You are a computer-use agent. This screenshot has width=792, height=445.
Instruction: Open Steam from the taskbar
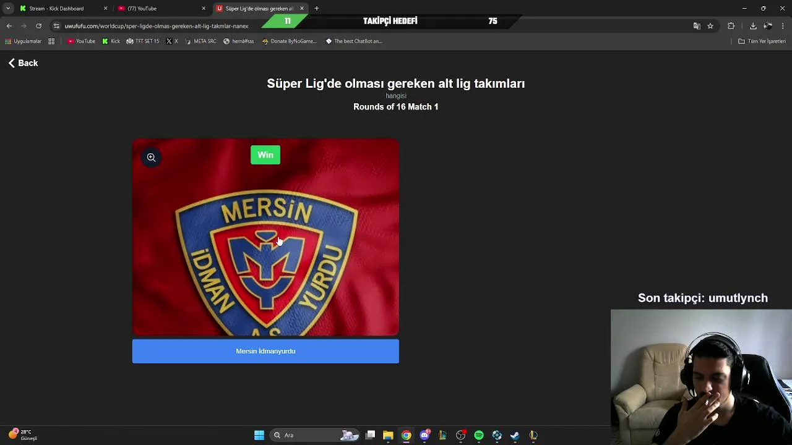pyautogui.click(x=515, y=435)
